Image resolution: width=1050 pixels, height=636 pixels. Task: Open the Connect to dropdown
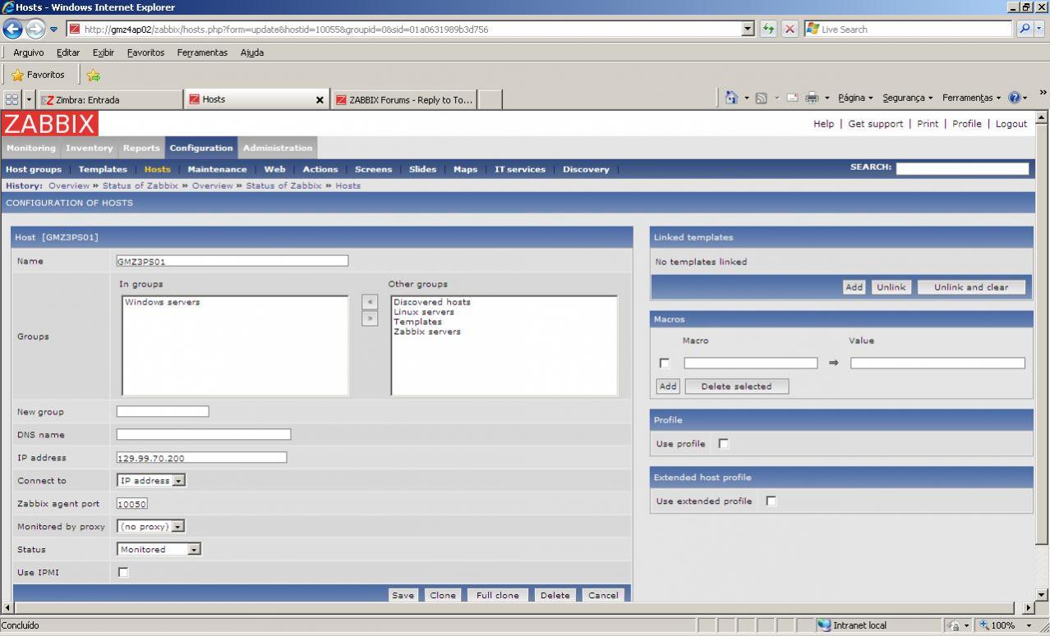pos(151,481)
